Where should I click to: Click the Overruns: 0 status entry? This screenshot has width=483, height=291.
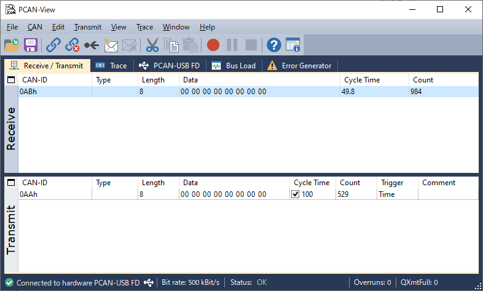[372, 282]
